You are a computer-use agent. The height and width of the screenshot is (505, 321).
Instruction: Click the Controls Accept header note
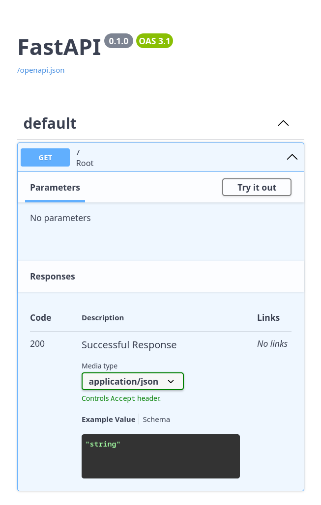[121, 398]
